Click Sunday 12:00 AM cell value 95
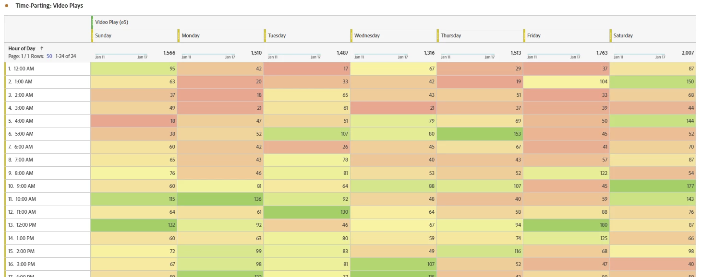The width and height of the screenshot is (702, 277). pyautogui.click(x=134, y=69)
